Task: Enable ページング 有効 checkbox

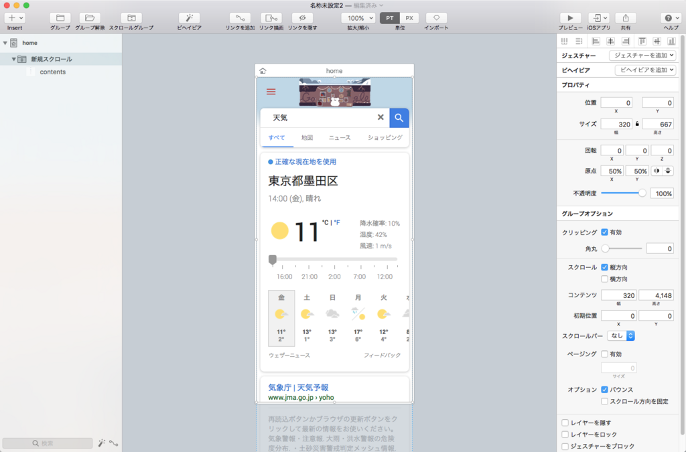Action: pos(605,354)
